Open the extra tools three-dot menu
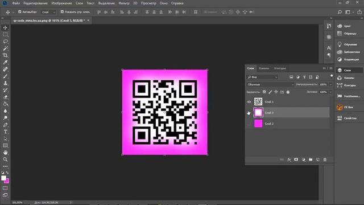The height and width of the screenshot is (205, 364). point(5,166)
